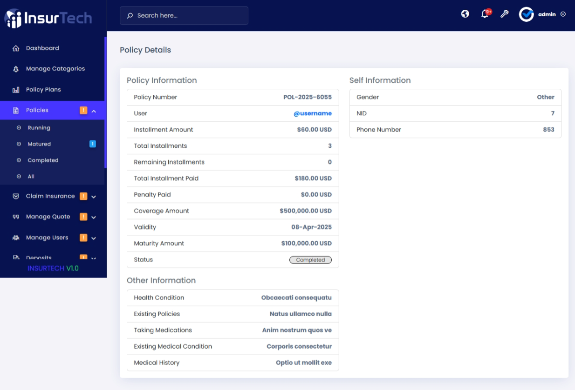Click policy number POL-2025-6055

pyautogui.click(x=308, y=97)
